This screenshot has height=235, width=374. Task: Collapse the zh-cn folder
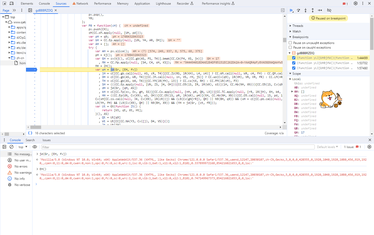pyautogui.click(x=9, y=58)
